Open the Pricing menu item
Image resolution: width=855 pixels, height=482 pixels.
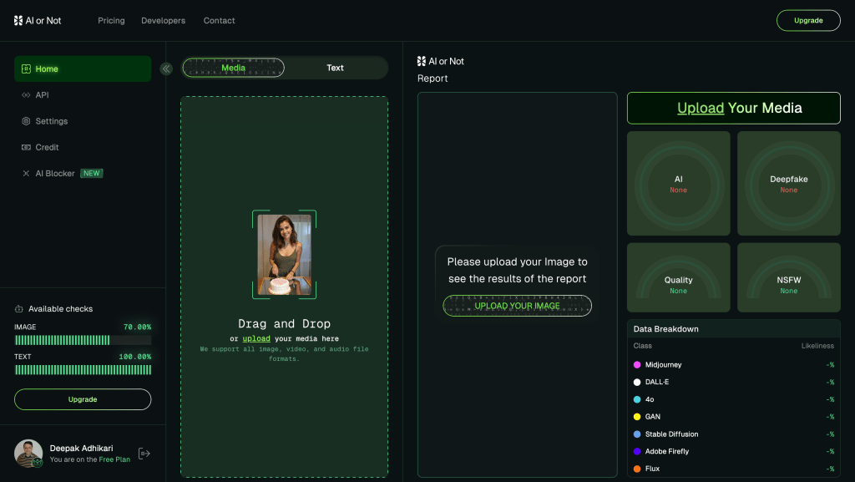(x=111, y=21)
